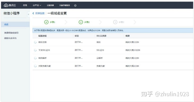The height and width of the screenshot is (102, 194).
Task: Click the SSL证书 resource cell
Action: click(x=100, y=50)
